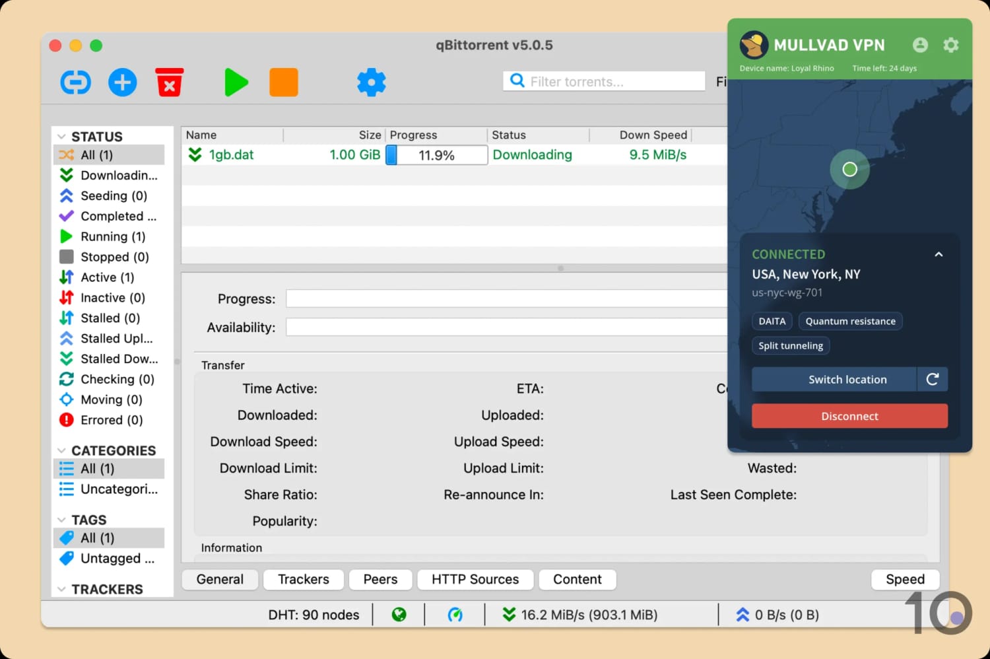The width and height of the screenshot is (990, 659).
Task: Toggle the alternative speed limits icon
Action: coord(455,615)
